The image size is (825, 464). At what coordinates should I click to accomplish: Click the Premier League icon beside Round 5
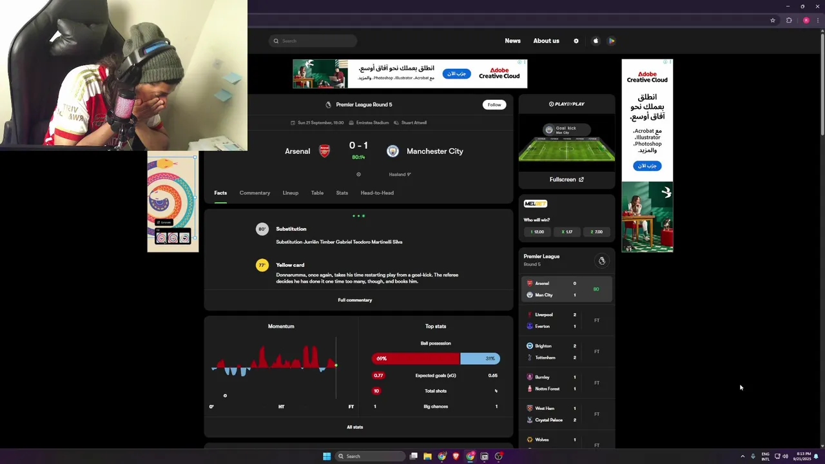tap(328, 104)
